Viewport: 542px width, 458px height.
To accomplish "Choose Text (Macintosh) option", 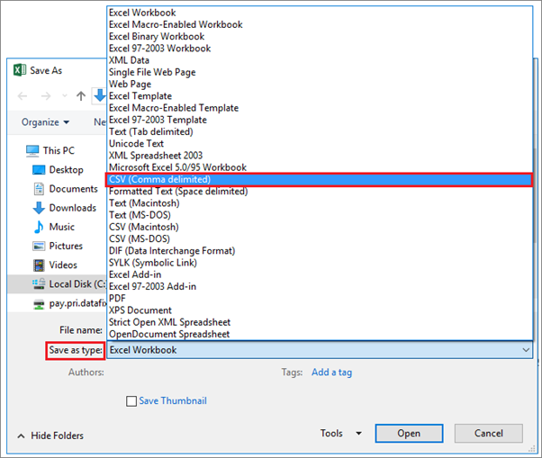I will [x=320, y=203].
